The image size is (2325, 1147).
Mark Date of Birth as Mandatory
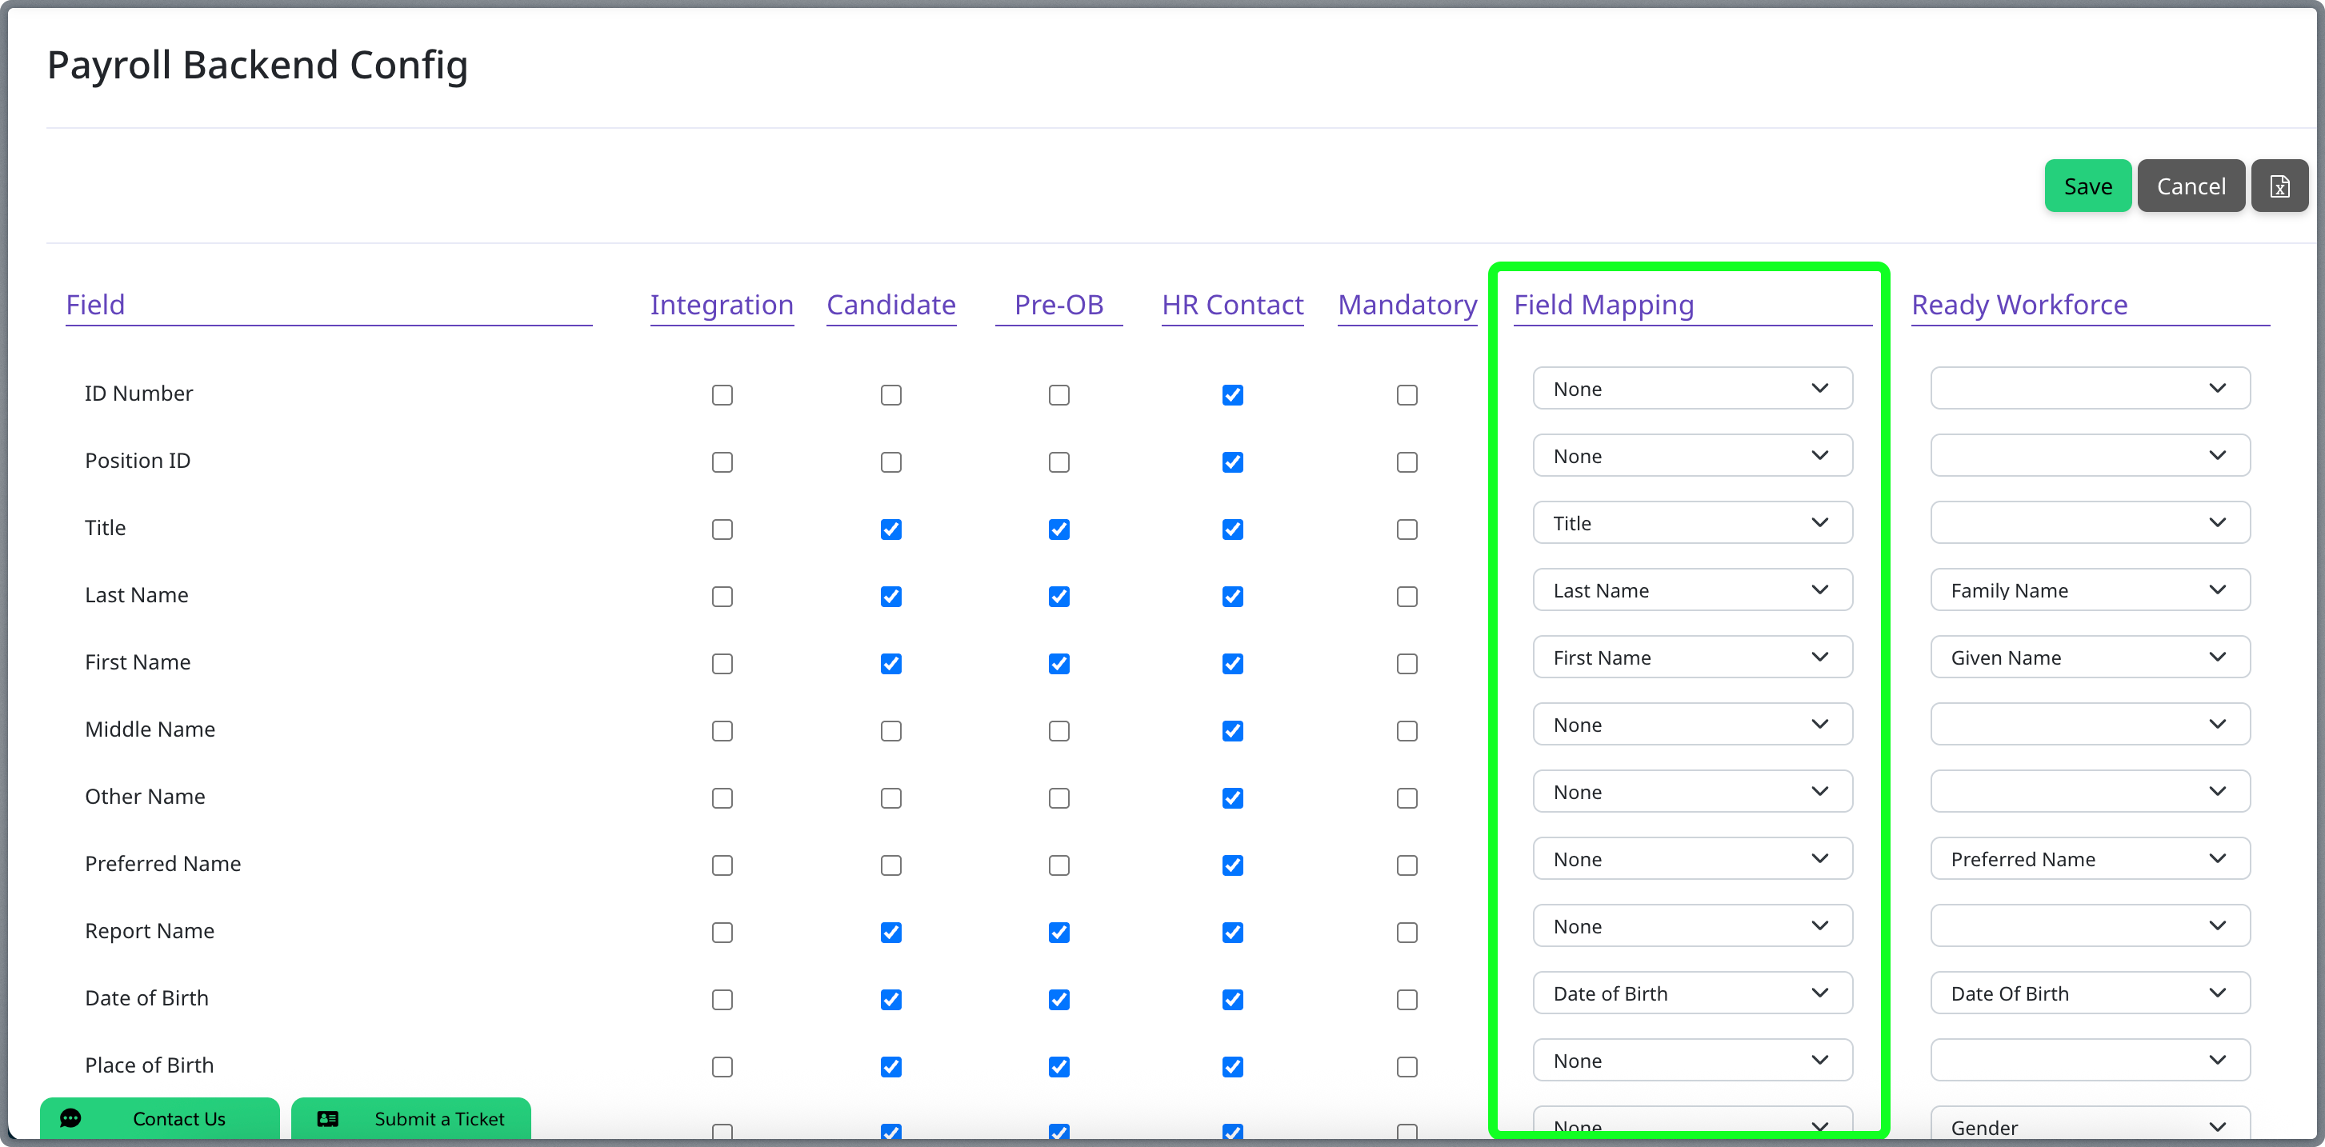(x=1407, y=1000)
